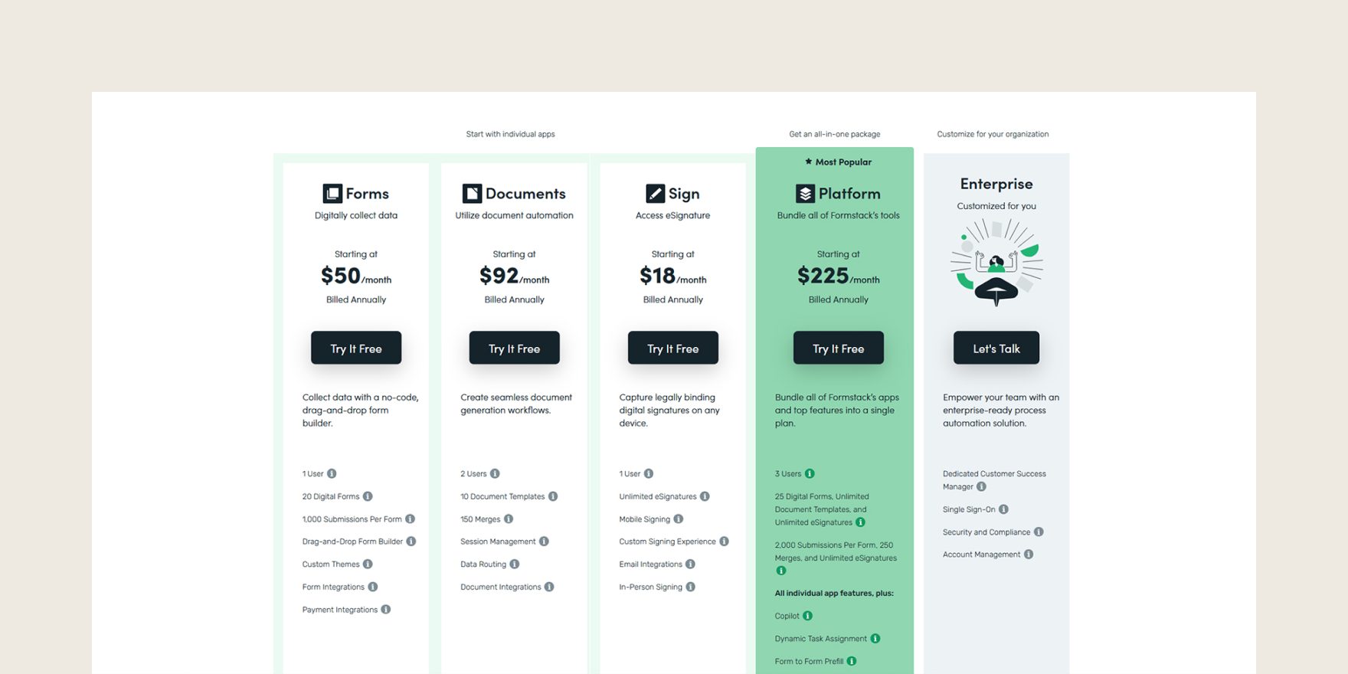
Task: Click the Most Popular badge
Action: click(x=838, y=162)
